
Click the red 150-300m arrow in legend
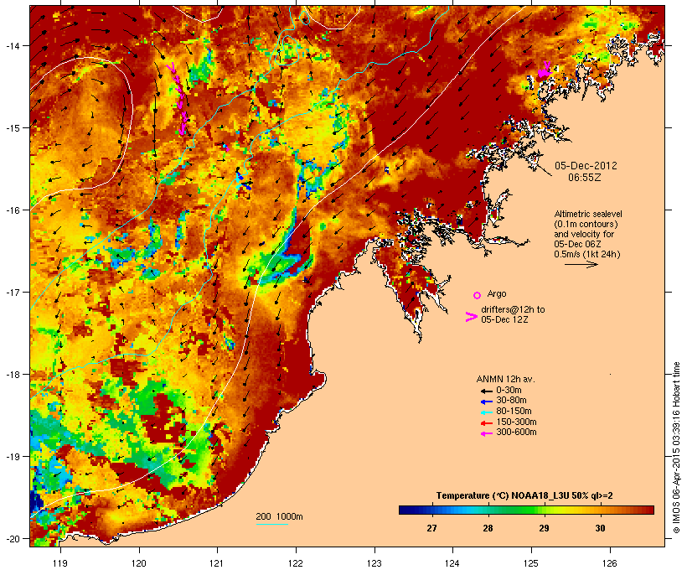pos(486,422)
